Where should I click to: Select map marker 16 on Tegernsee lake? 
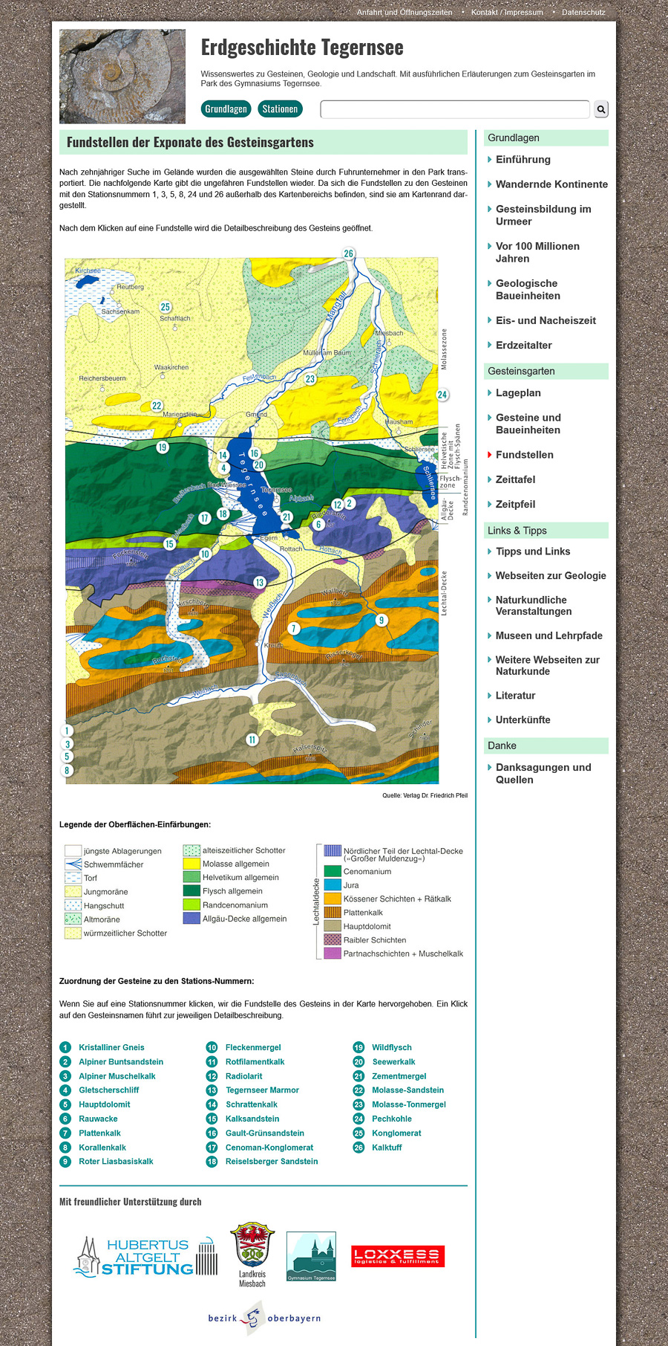tap(255, 453)
